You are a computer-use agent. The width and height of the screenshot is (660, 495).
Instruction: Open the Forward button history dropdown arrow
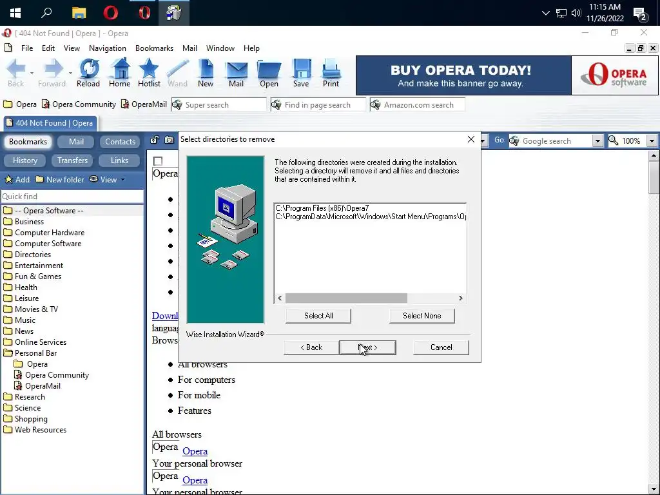[x=70, y=73]
